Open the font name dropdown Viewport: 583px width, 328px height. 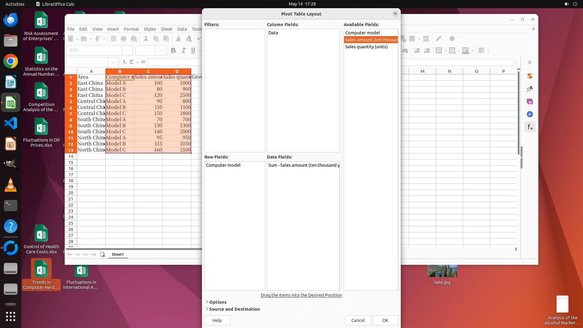click(x=128, y=50)
